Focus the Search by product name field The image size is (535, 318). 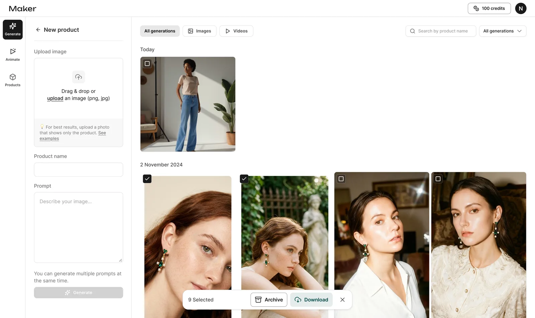pos(441,31)
